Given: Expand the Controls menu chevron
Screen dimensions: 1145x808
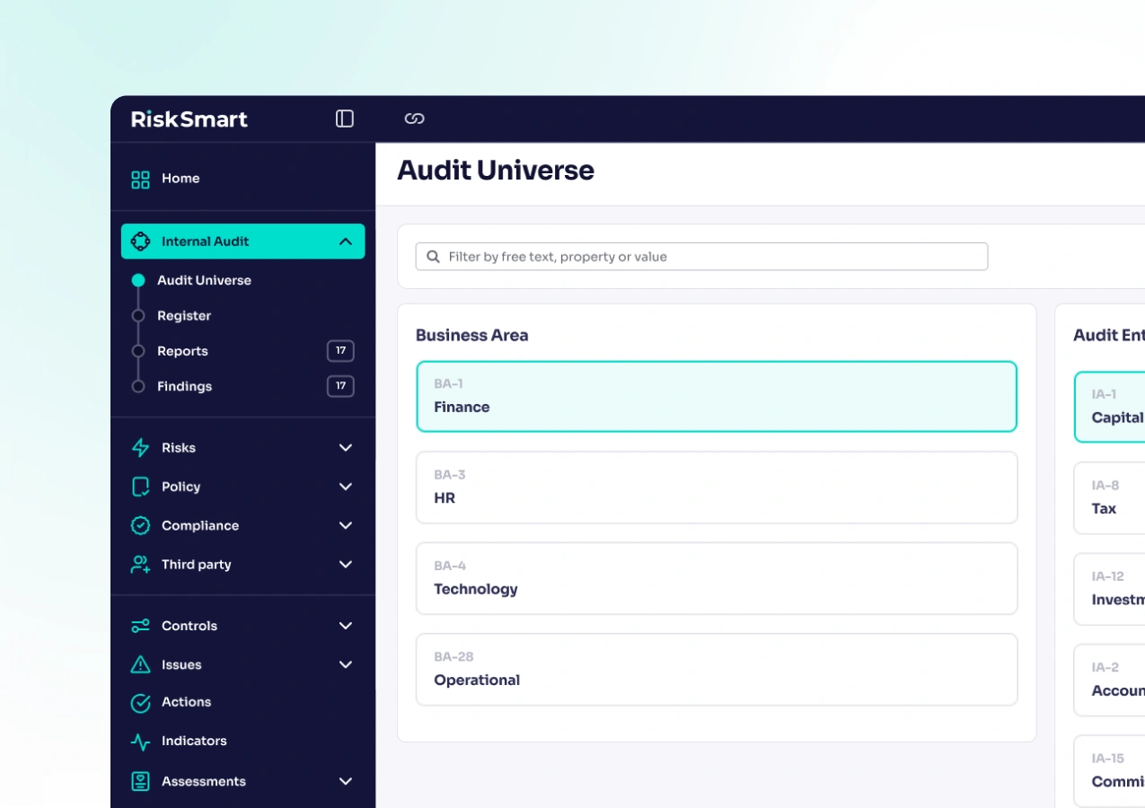Looking at the screenshot, I should click(x=346, y=626).
